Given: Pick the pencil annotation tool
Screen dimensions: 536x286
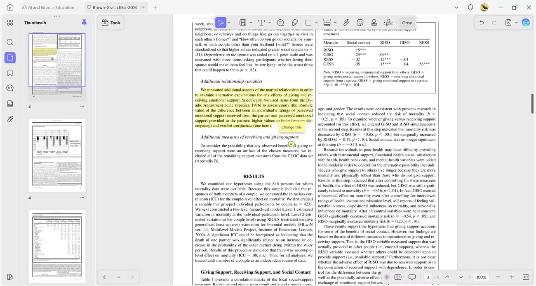Looking at the screenshot, I should (294, 23).
